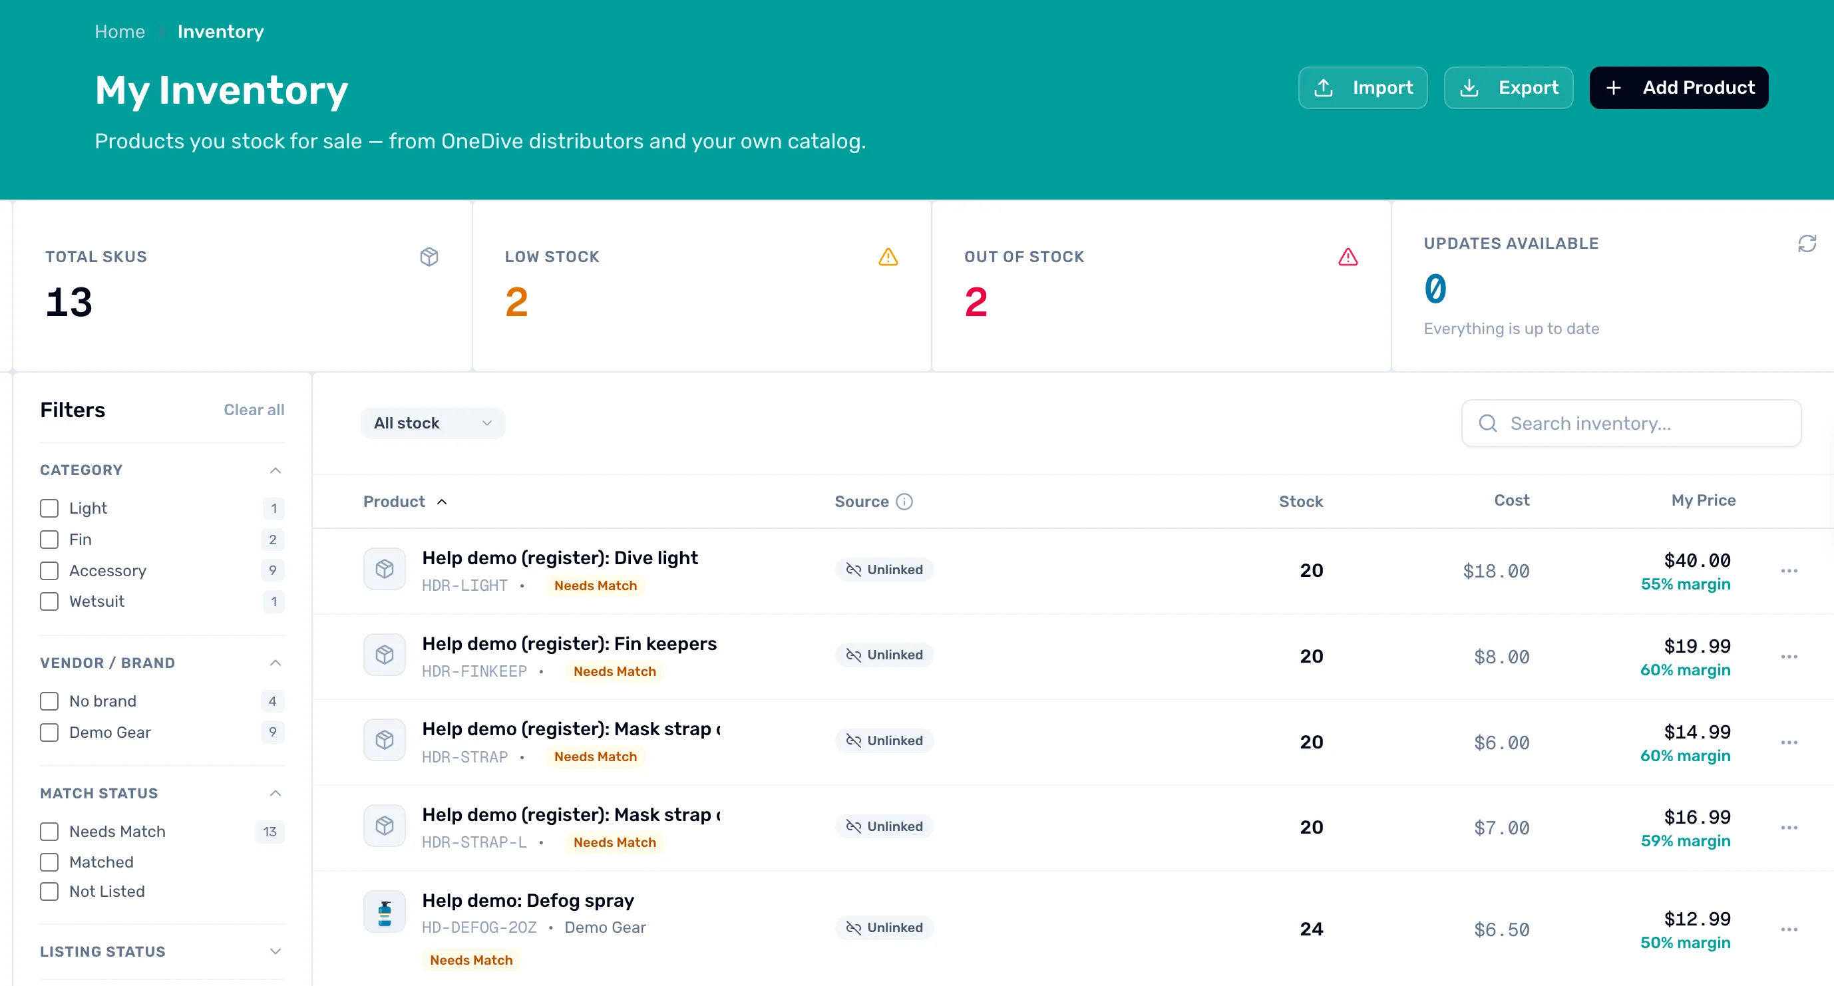The height and width of the screenshot is (986, 1834).
Task: Open the more actions menu for the Fin keepers row
Action: (1789, 657)
